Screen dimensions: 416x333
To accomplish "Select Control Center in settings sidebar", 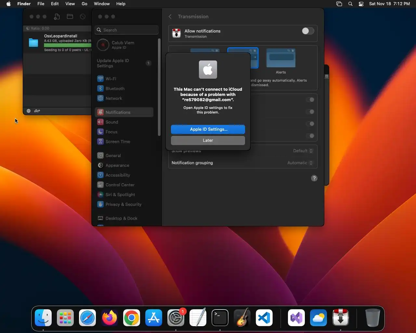I will [x=124, y=185].
